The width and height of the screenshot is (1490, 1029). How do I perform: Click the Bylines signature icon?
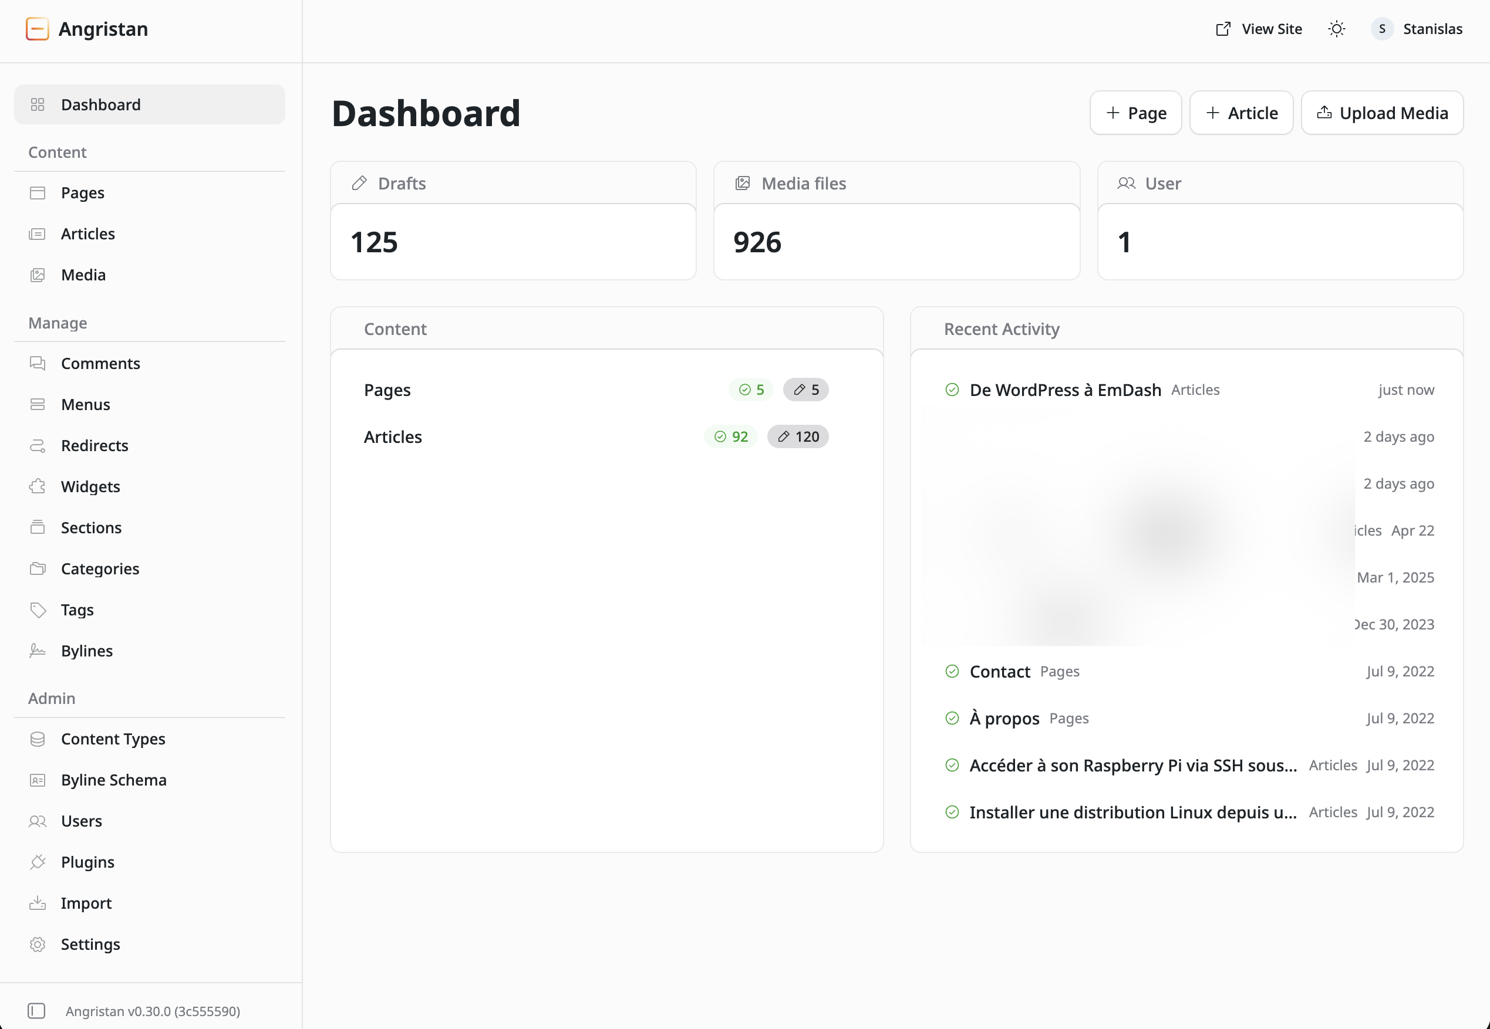(x=38, y=651)
